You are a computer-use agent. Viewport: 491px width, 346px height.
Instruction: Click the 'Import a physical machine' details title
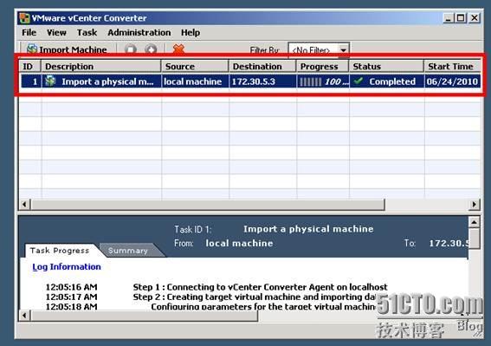coord(308,229)
